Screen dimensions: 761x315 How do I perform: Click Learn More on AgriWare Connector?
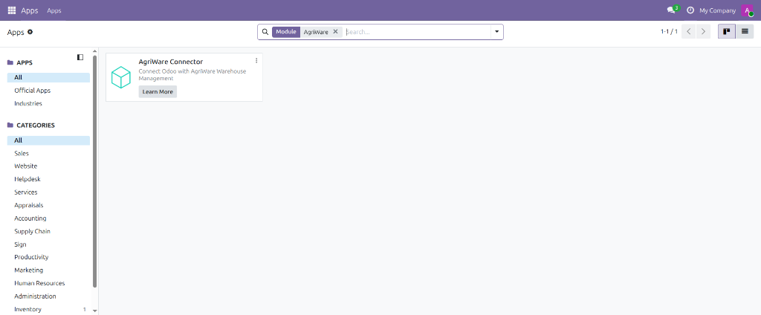158,91
